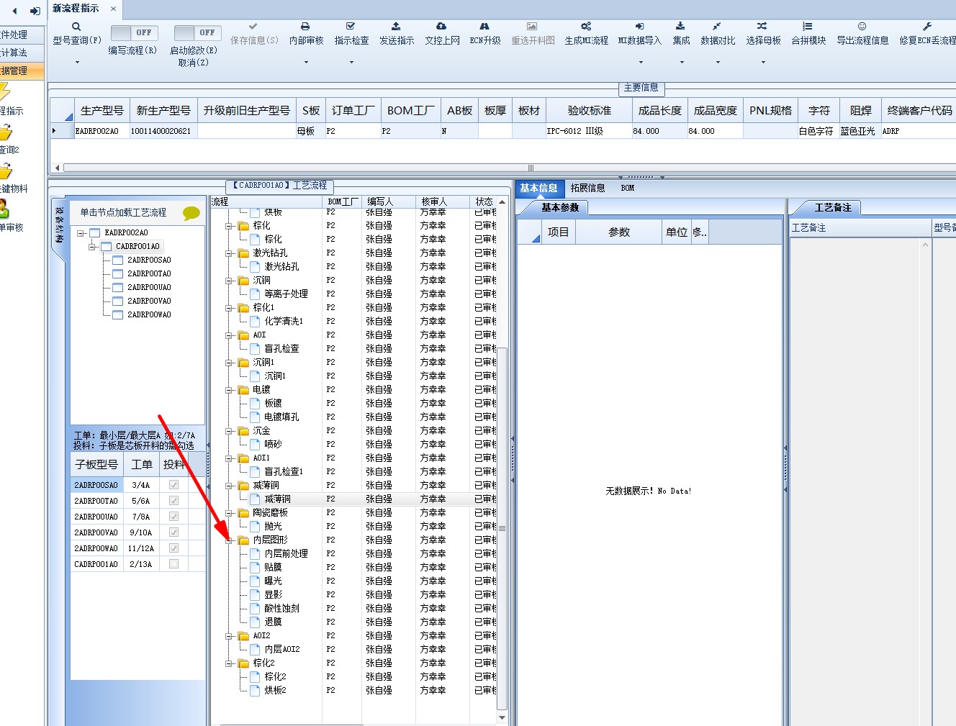Open 内部审核 printer icon
956x726 pixels.
(x=305, y=27)
